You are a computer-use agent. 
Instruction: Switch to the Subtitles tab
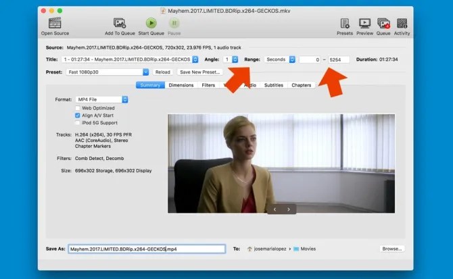pos(274,85)
